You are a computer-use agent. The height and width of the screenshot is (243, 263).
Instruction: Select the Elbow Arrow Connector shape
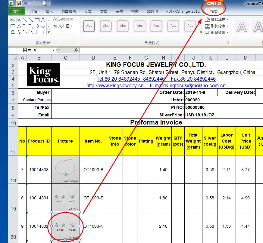pyautogui.click(x=31, y=26)
